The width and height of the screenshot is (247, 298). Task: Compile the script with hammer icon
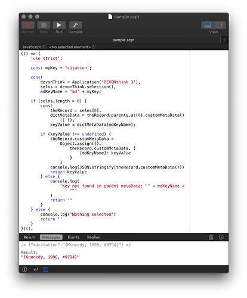pos(75,25)
